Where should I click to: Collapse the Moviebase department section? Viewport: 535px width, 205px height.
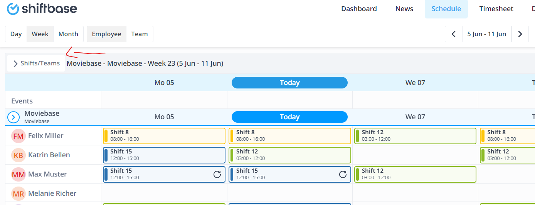(x=13, y=117)
